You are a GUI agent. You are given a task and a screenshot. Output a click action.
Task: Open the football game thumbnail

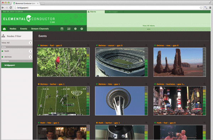(62, 101)
